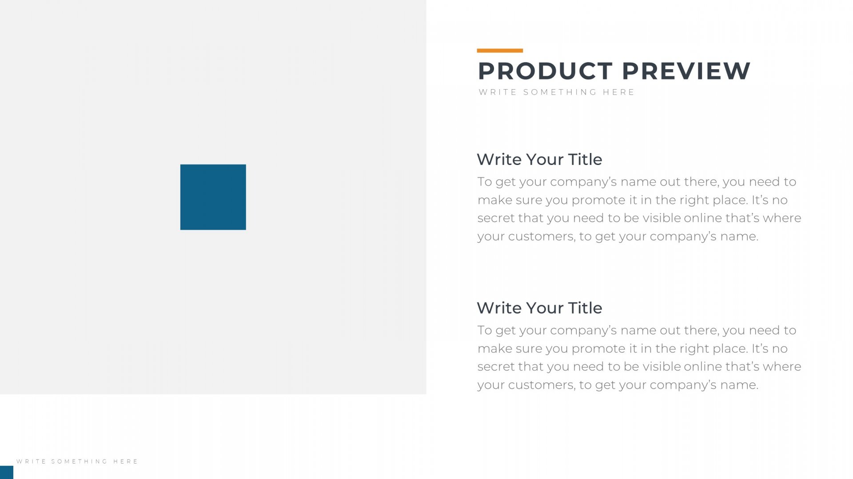Click upper paragraph line starting "your customers"

point(618,237)
